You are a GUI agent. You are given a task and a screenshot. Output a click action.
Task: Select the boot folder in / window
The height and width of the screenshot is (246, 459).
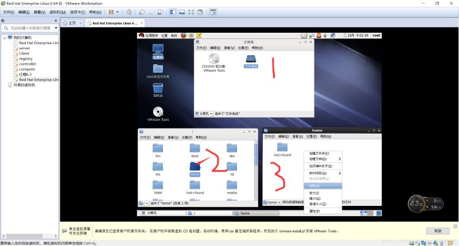click(195, 151)
